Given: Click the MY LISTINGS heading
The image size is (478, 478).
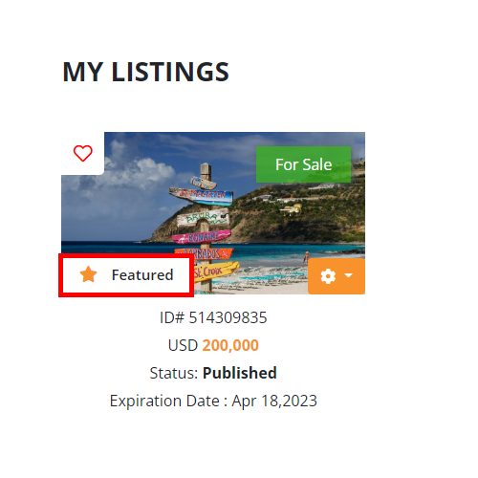Looking at the screenshot, I should click(145, 72).
